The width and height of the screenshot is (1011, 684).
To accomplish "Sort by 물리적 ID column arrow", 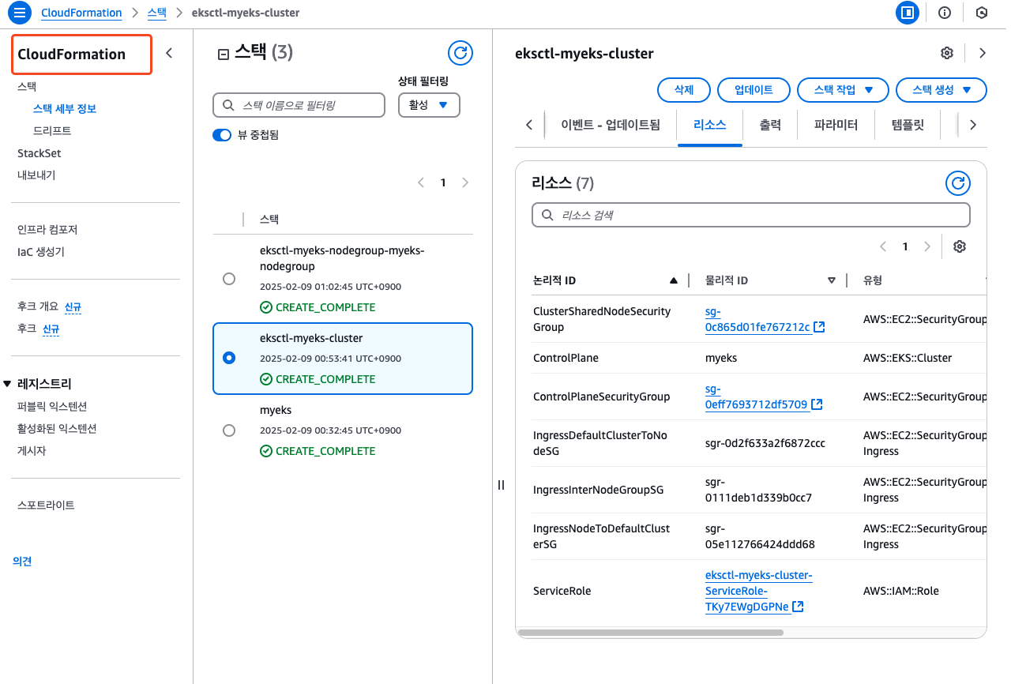I will coord(831,280).
